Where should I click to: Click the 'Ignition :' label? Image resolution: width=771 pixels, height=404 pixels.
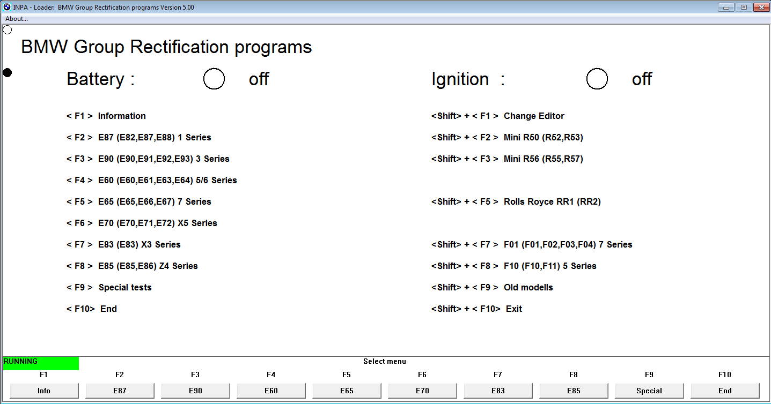(x=468, y=79)
